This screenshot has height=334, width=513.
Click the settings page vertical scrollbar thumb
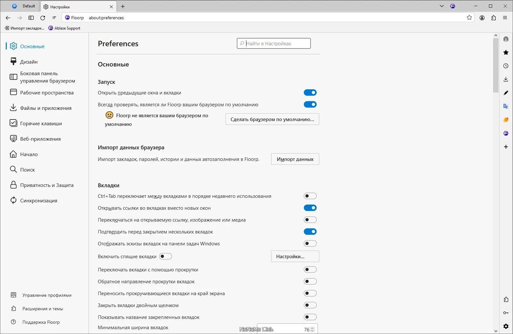496,65
